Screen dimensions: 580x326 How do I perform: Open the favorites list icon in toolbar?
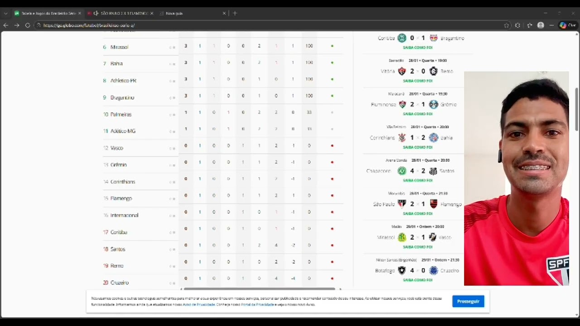(x=529, y=25)
